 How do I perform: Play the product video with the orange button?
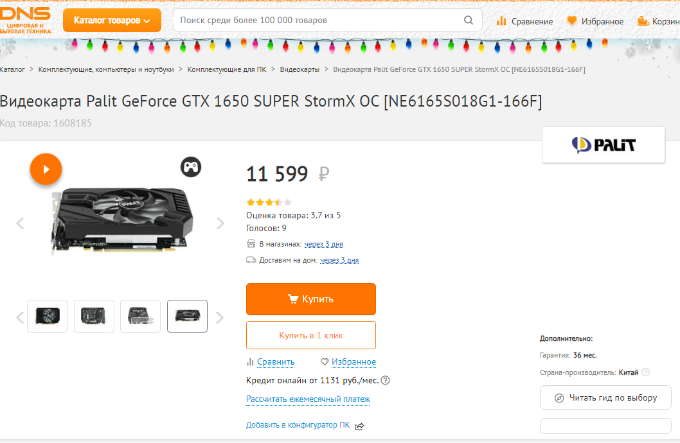(46, 169)
